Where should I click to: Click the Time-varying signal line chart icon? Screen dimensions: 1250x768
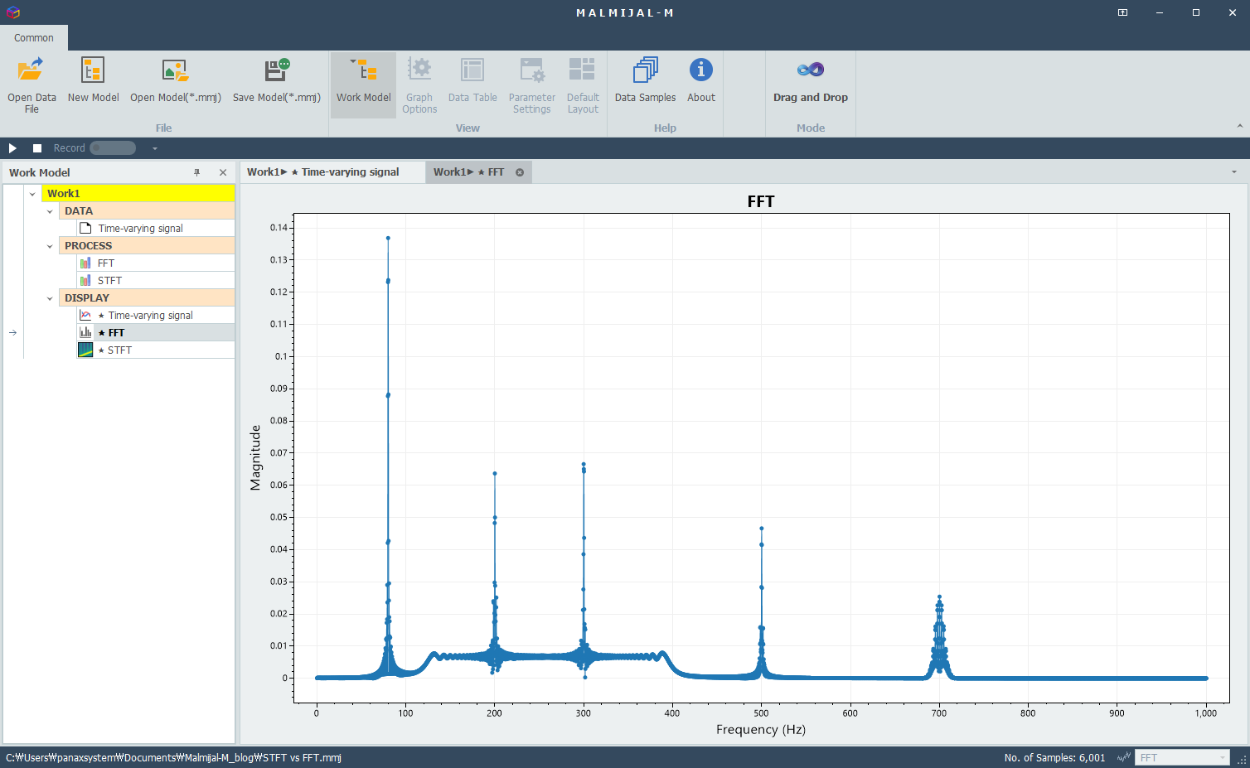click(x=85, y=316)
